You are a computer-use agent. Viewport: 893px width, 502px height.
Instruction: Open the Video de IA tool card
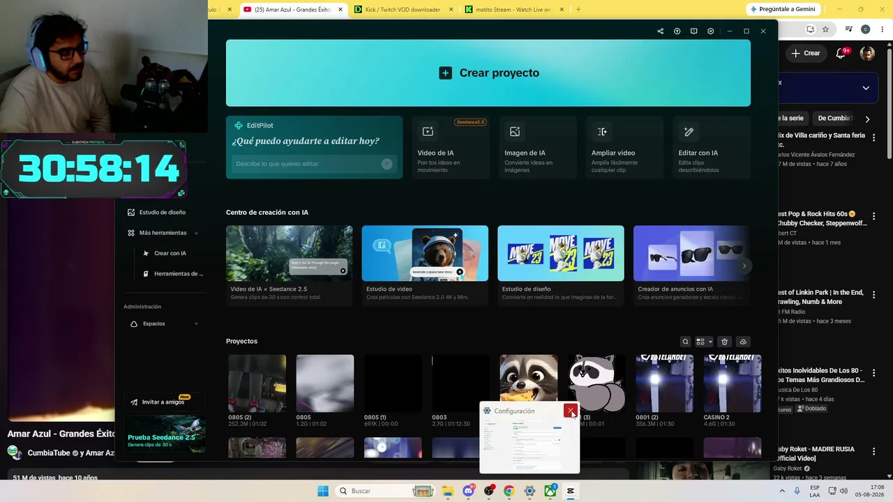[449, 147]
